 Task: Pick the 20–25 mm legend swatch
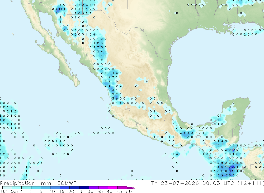pos(74,188)
